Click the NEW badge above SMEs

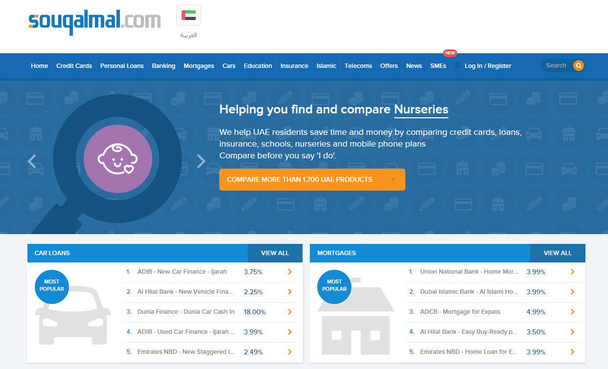coord(450,53)
